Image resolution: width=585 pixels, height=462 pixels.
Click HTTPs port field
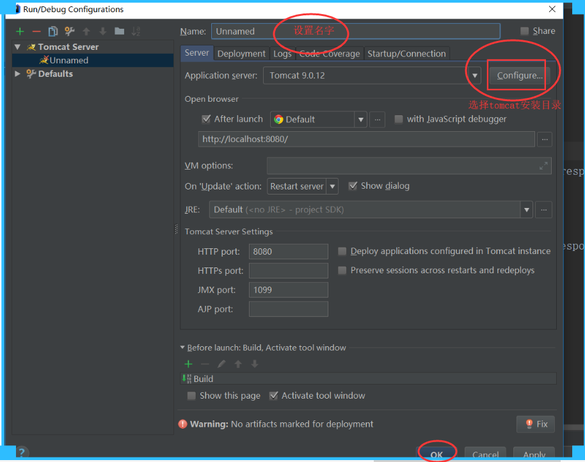click(x=289, y=271)
